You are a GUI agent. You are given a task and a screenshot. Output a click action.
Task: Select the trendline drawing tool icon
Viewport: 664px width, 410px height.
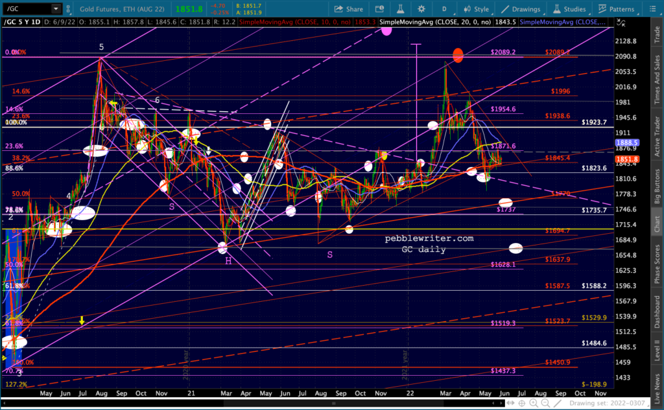(x=557, y=404)
